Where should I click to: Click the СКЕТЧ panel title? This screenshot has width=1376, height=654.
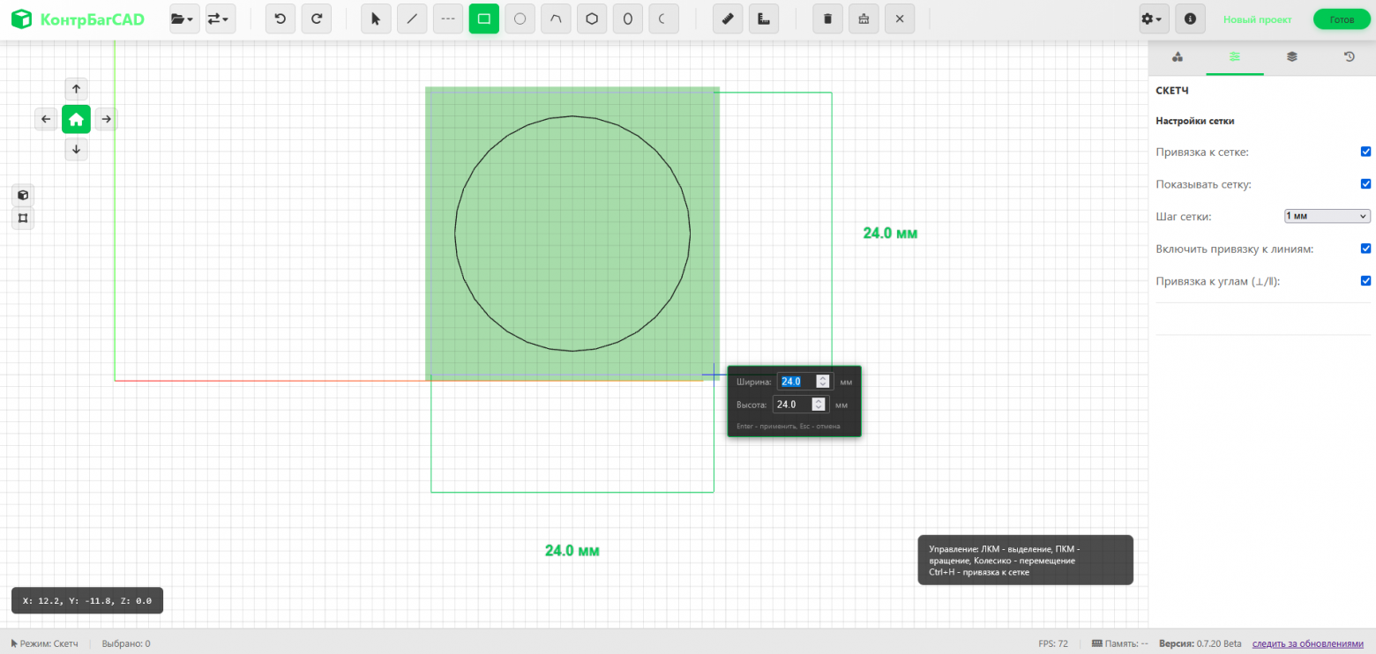click(1172, 91)
